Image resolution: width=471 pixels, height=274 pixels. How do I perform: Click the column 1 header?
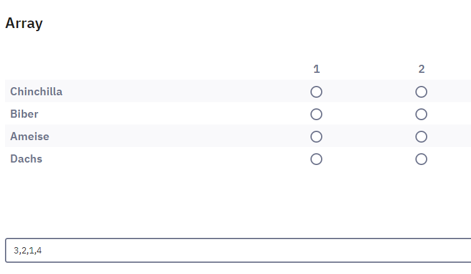pos(316,69)
